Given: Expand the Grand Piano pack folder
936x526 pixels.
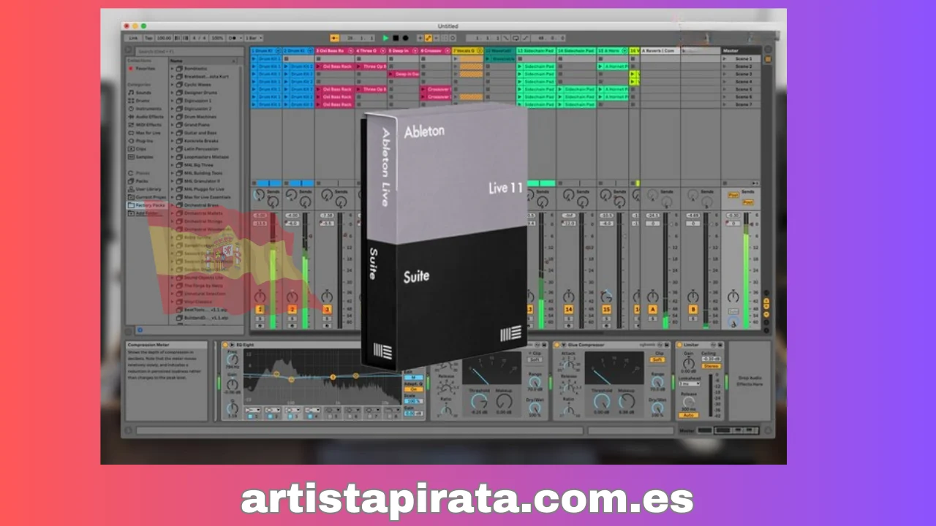Looking at the screenshot, I should (x=172, y=125).
